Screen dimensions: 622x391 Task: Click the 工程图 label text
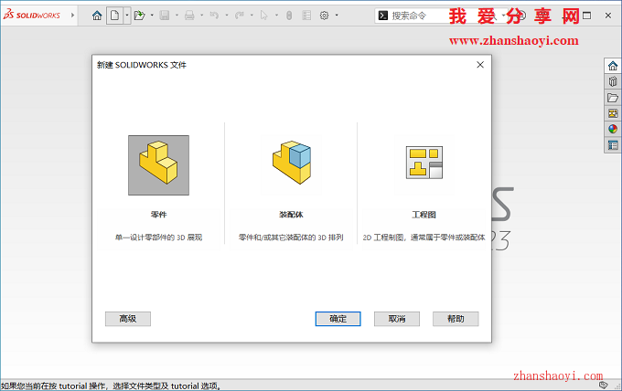(x=424, y=215)
